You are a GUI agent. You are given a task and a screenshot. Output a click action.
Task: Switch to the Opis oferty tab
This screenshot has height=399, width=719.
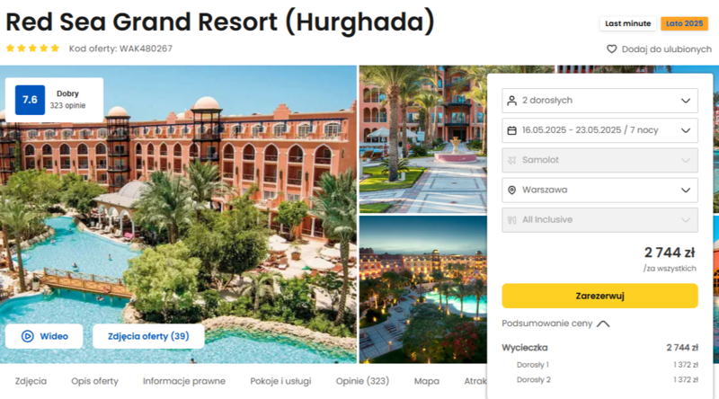click(x=94, y=381)
